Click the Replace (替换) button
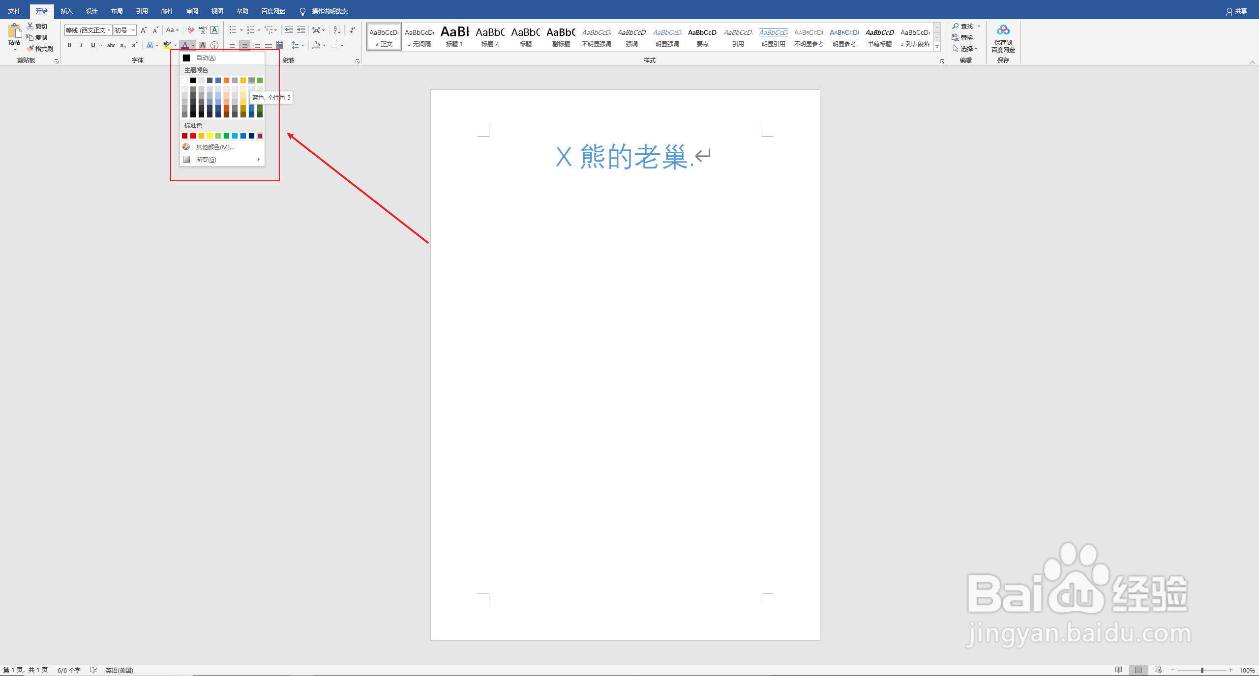 (x=962, y=37)
